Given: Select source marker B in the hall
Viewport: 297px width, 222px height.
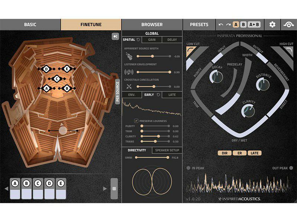Looking at the screenshot, I should [67, 88].
